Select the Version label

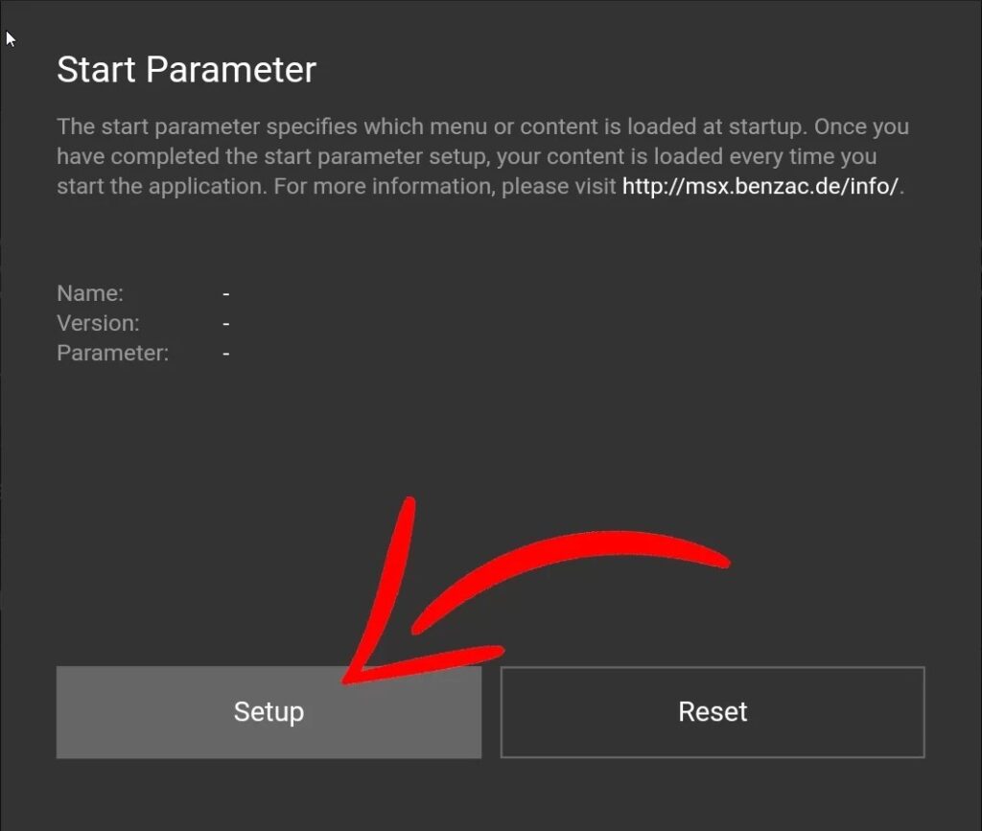(98, 323)
